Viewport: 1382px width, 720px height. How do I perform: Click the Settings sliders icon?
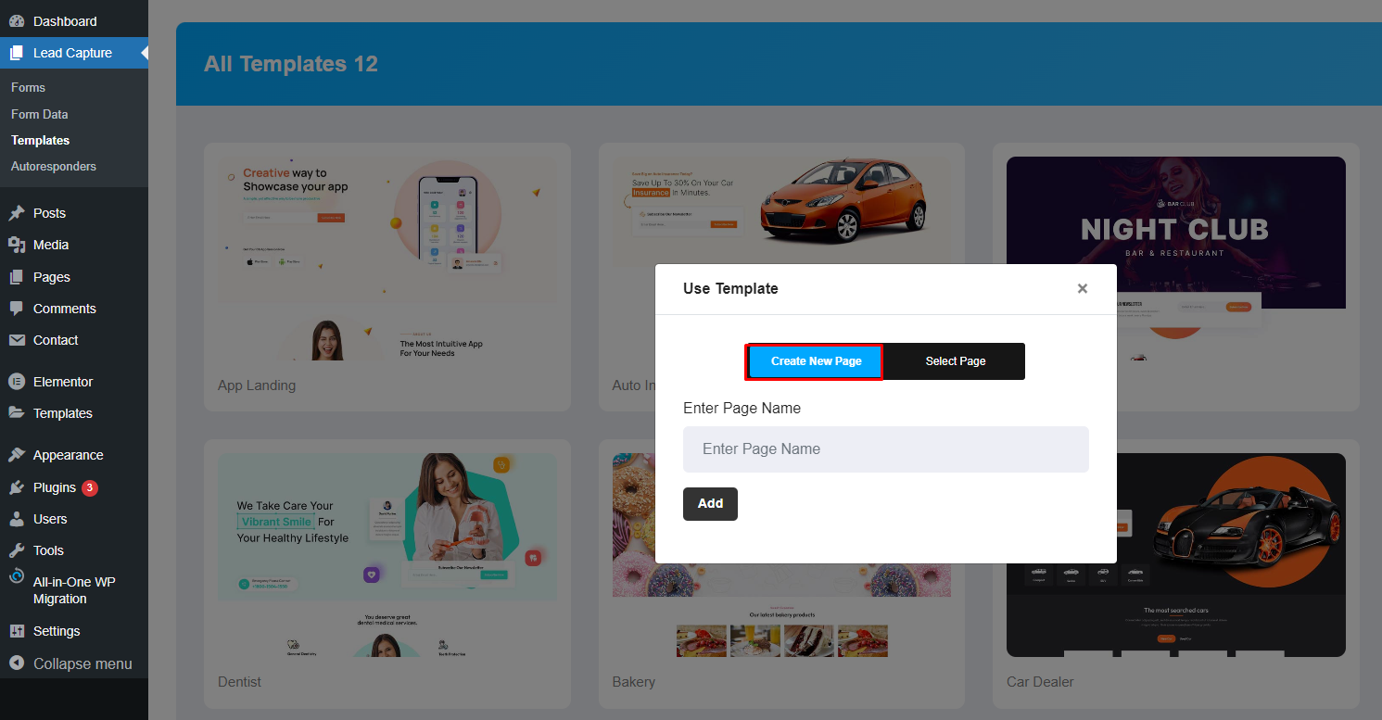pyautogui.click(x=17, y=631)
